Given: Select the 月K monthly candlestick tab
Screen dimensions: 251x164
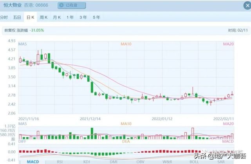Looking at the screenshot, I should click(x=57, y=17).
